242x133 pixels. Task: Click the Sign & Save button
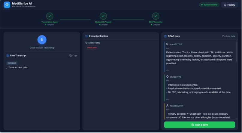point(200,125)
